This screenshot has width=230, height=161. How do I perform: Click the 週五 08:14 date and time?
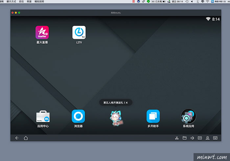[177, 1]
